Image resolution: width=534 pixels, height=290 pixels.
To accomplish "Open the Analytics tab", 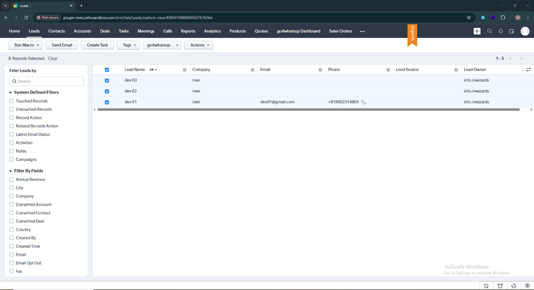I will [x=212, y=31].
